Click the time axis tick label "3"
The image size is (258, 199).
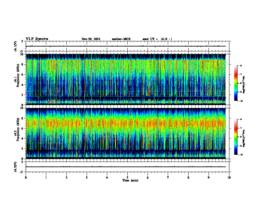(x=87, y=178)
